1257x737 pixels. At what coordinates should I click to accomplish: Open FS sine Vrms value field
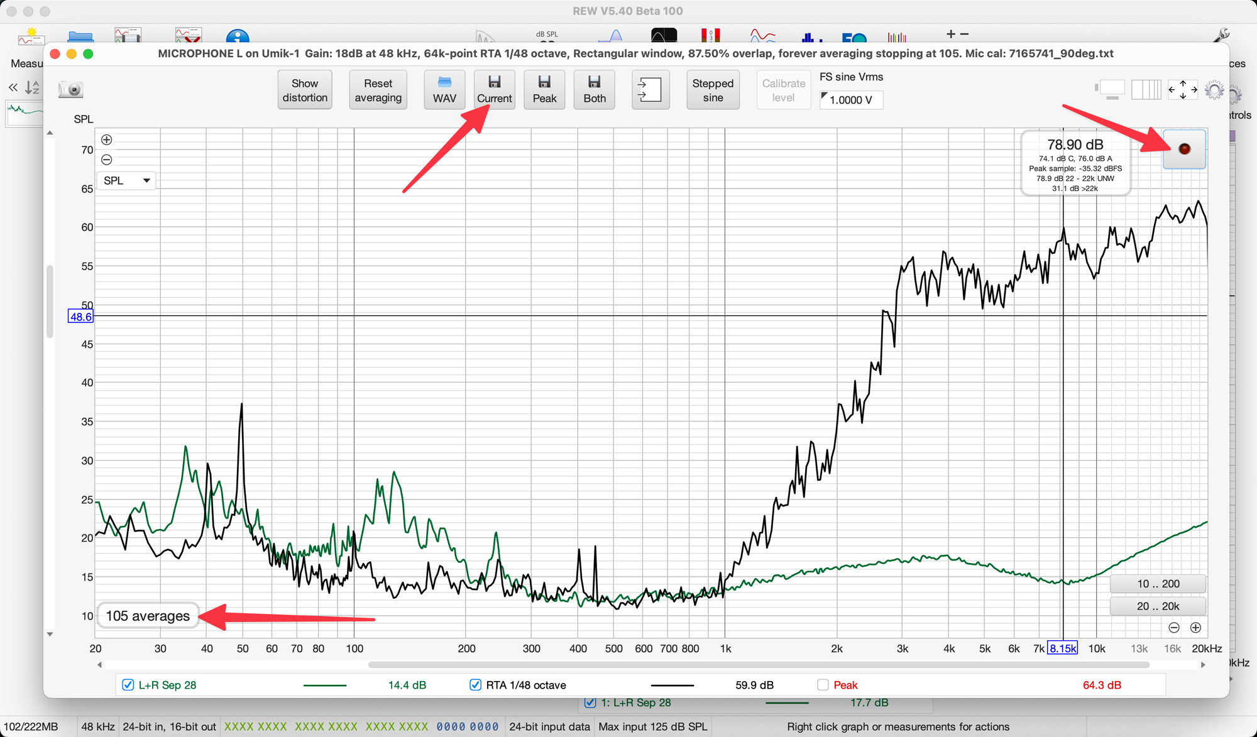(x=852, y=100)
